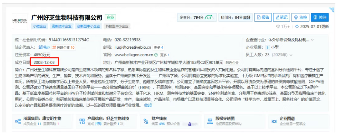Expand more emails via 更多 4
Image resolution: width=339 pixels, height=140 pixels.
(x=158, y=47)
